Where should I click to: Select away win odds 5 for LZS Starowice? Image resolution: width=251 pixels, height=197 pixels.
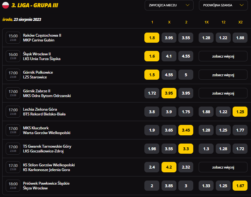tap(186, 75)
